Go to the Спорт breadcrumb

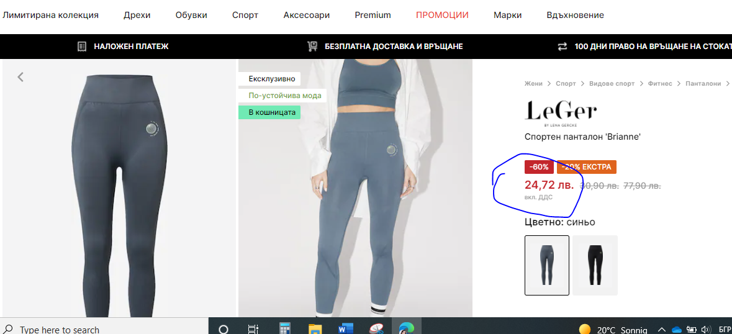pos(566,83)
